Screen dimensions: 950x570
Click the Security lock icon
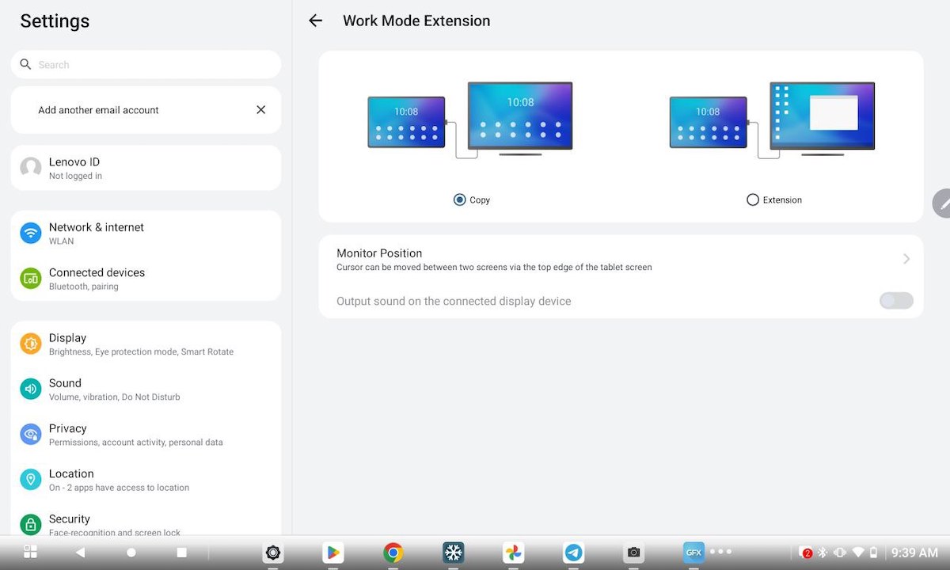point(31,524)
